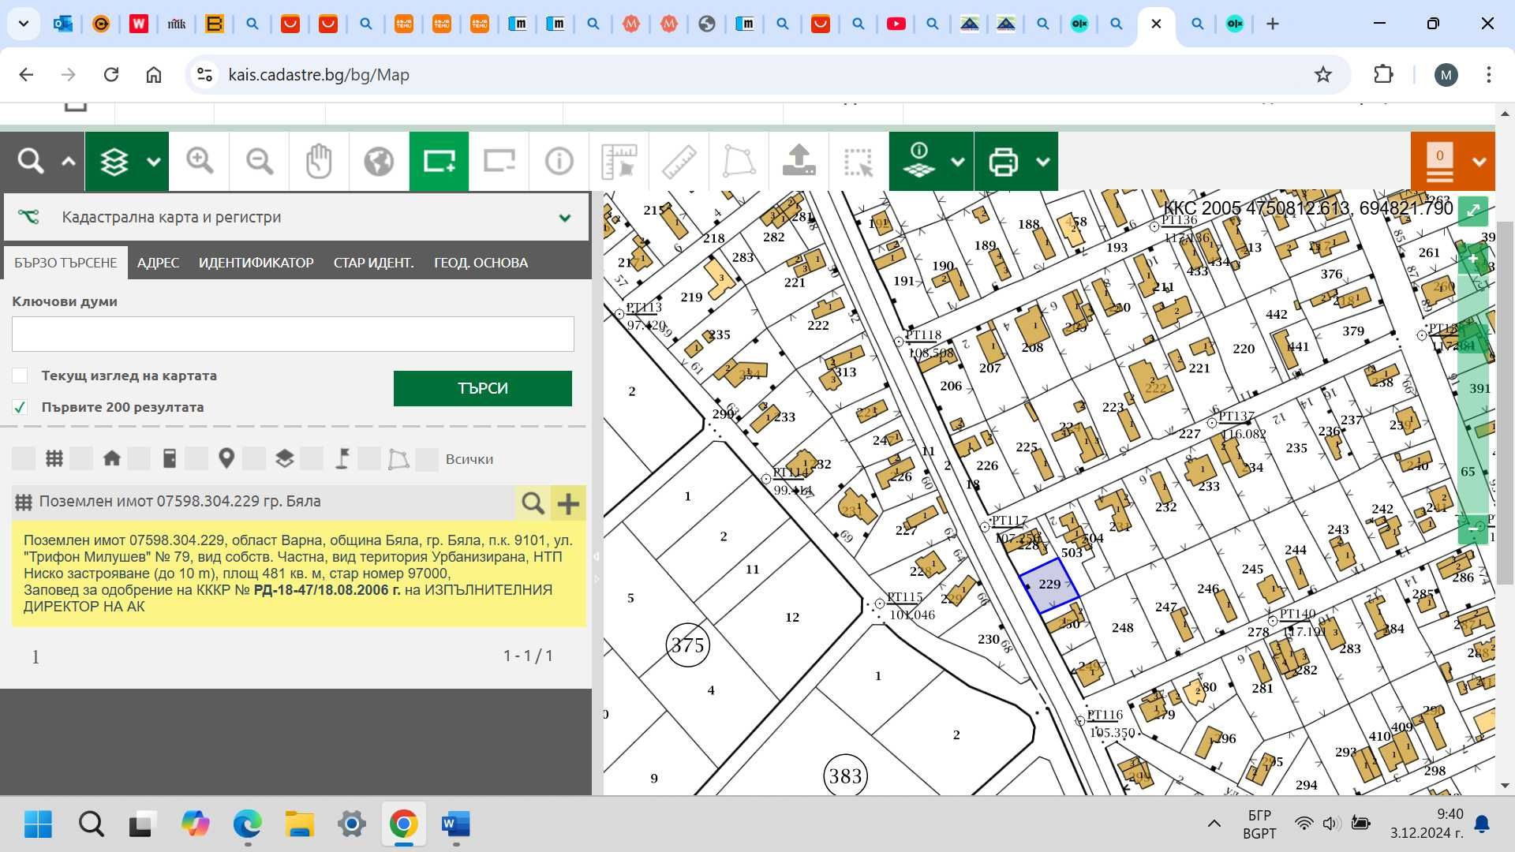Toggle the building house filter checkbox
Image resolution: width=1515 pixels, height=852 pixels.
(x=81, y=458)
